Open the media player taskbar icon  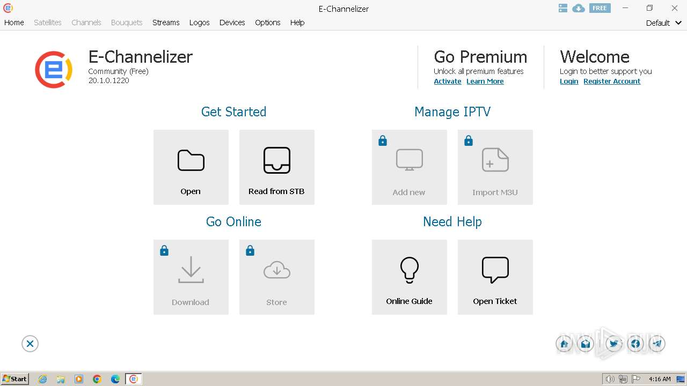(x=79, y=379)
